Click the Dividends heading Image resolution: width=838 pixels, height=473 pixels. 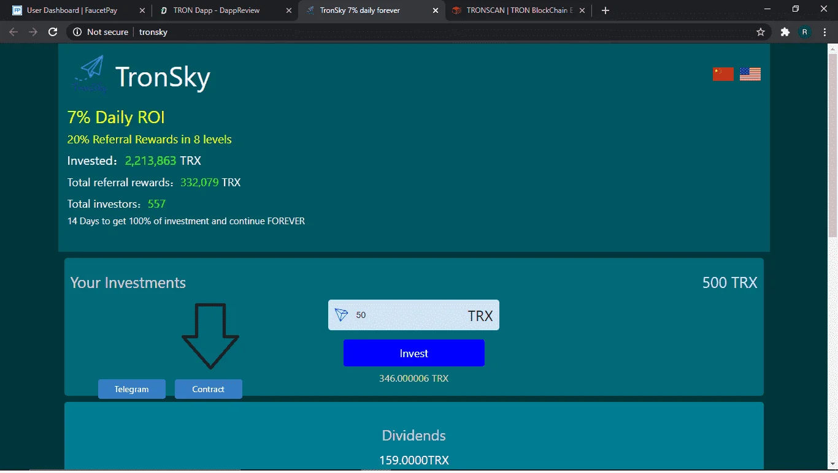[x=414, y=436]
